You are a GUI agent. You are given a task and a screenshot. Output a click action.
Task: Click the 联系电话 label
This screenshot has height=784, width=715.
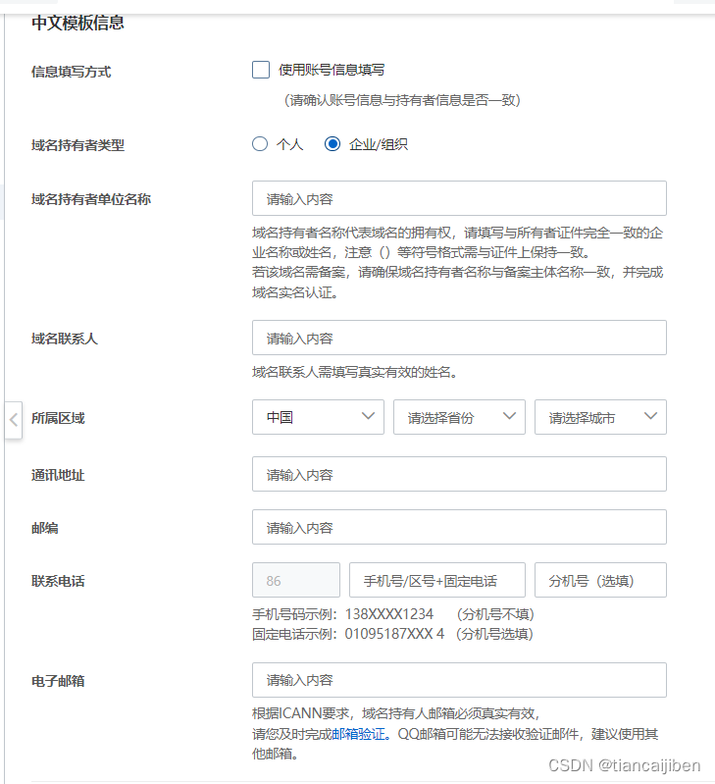[58, 581]
